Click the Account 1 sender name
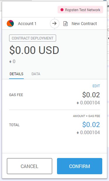 coord(27,24)
